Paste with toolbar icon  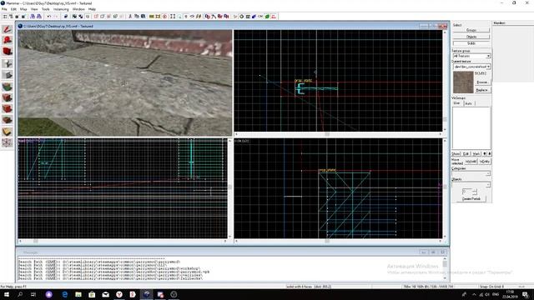coord(143,17)
